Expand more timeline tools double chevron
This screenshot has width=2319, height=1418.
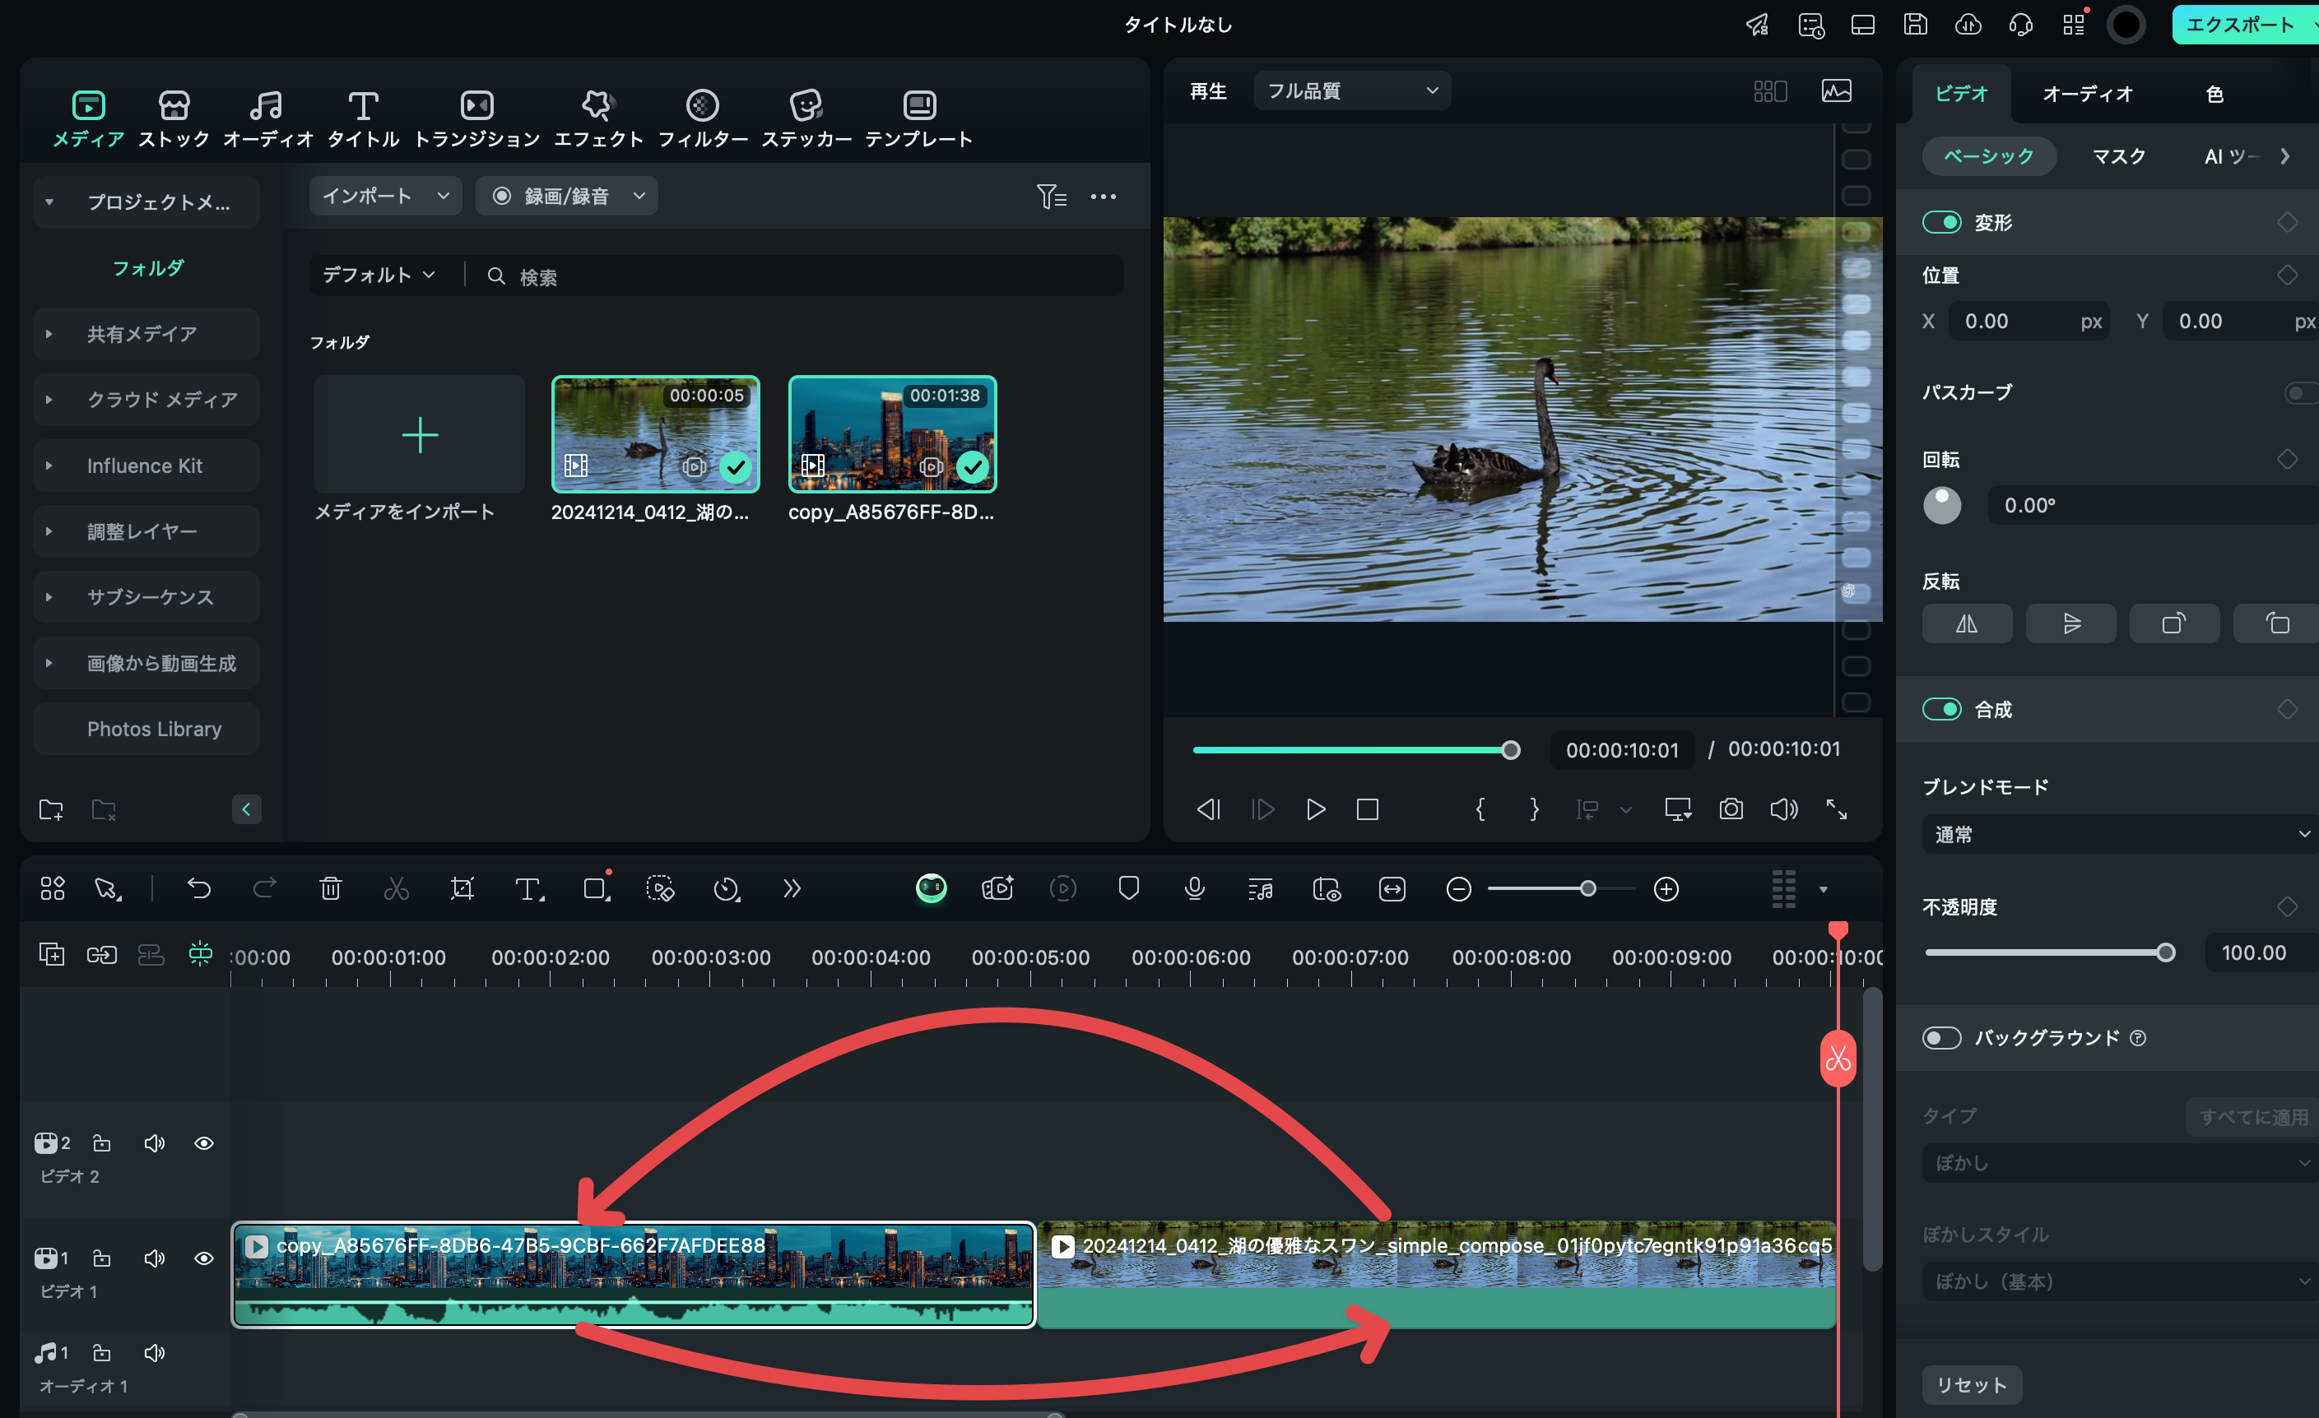click(x=792, y=888)
